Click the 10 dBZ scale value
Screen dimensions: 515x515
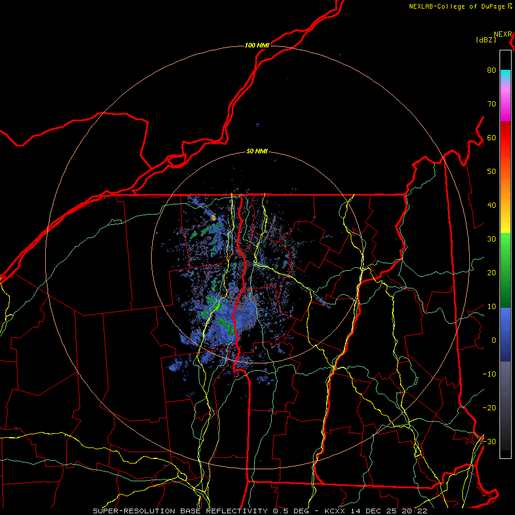492,307
